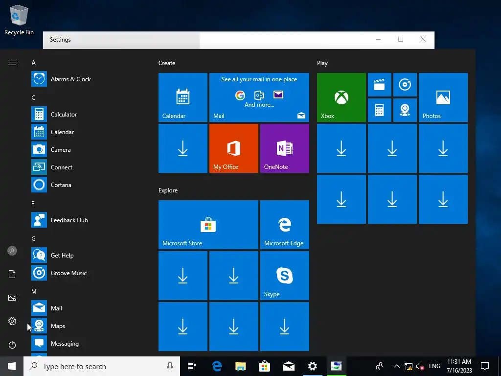501x376 pixels.
Task: Open Task View on taskbar
Action: (x=192, y=366)
